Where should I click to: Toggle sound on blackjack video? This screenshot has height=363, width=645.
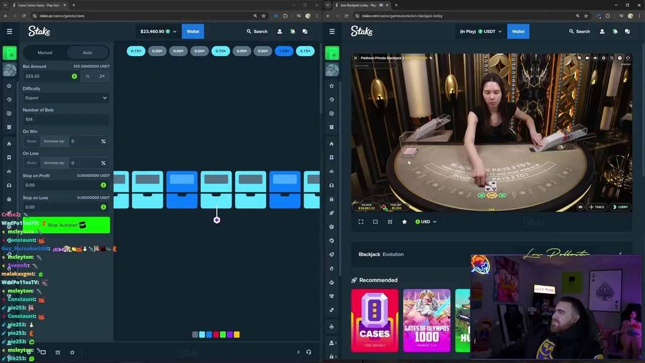pyautogui.click(x=596, y=58)
